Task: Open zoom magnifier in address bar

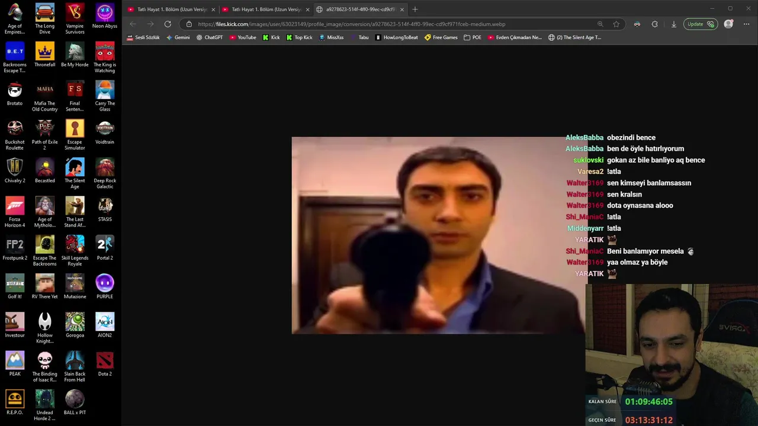Action: (x=600, y=24)
